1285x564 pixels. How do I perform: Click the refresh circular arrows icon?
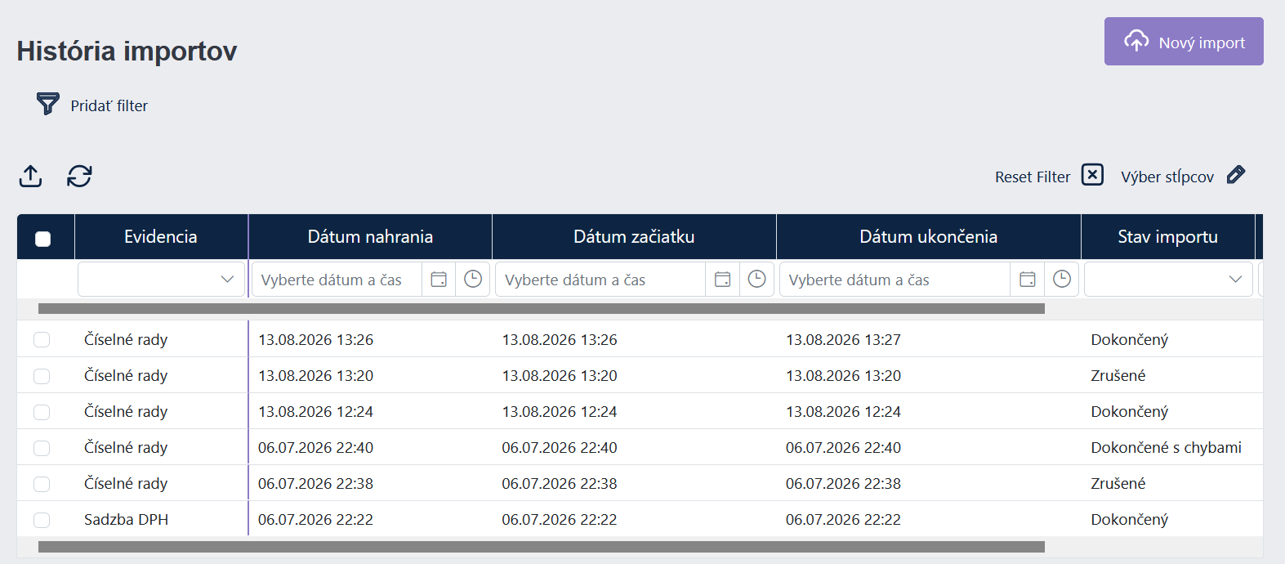point(79,176)
